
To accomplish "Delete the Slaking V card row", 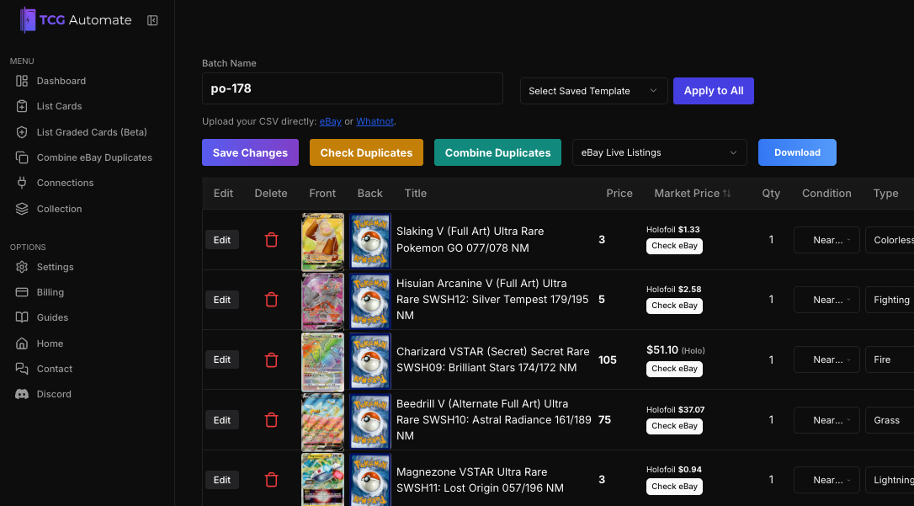I will click(271, 240).
